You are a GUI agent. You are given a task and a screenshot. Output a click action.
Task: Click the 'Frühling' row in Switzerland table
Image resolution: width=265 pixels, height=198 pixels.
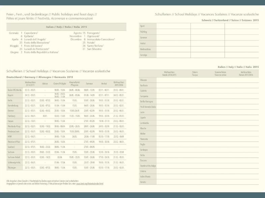199,32
